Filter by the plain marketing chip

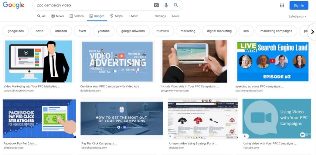(188, 31)
